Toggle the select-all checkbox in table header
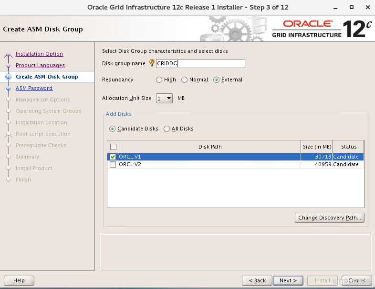 coord(113,147)
